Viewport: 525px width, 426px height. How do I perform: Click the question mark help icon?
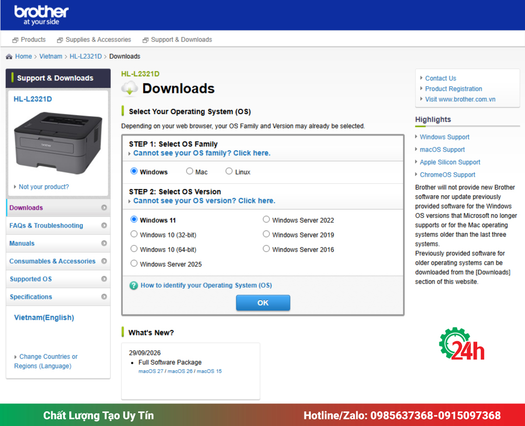(x=133, y=286)
